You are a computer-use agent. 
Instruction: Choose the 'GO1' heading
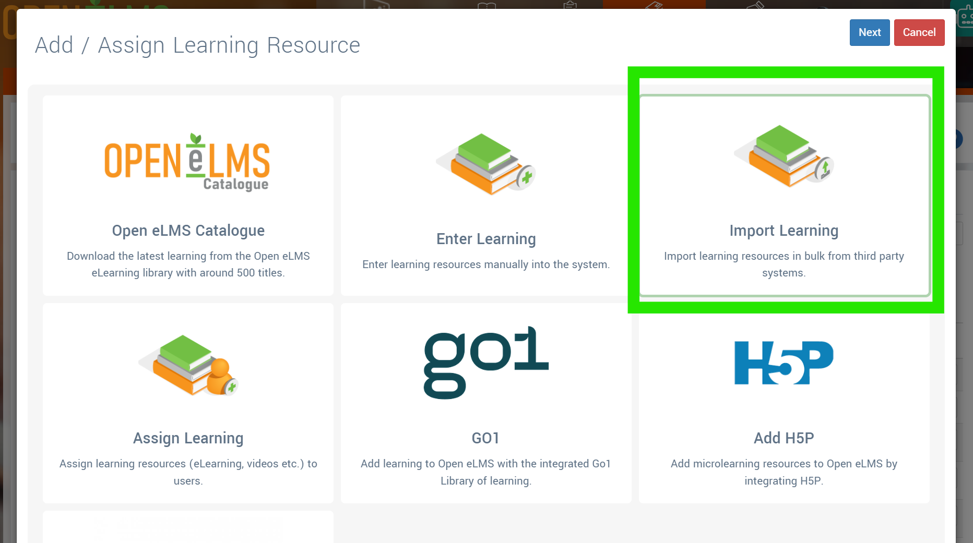coord(486,438)
